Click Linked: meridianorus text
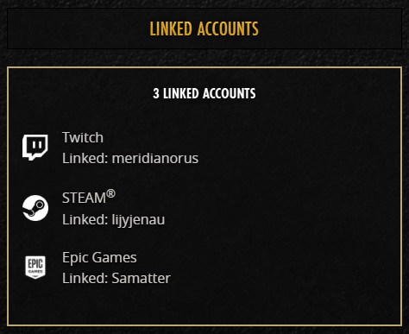Viewport: 409px width, 334px height. [130, 158]
